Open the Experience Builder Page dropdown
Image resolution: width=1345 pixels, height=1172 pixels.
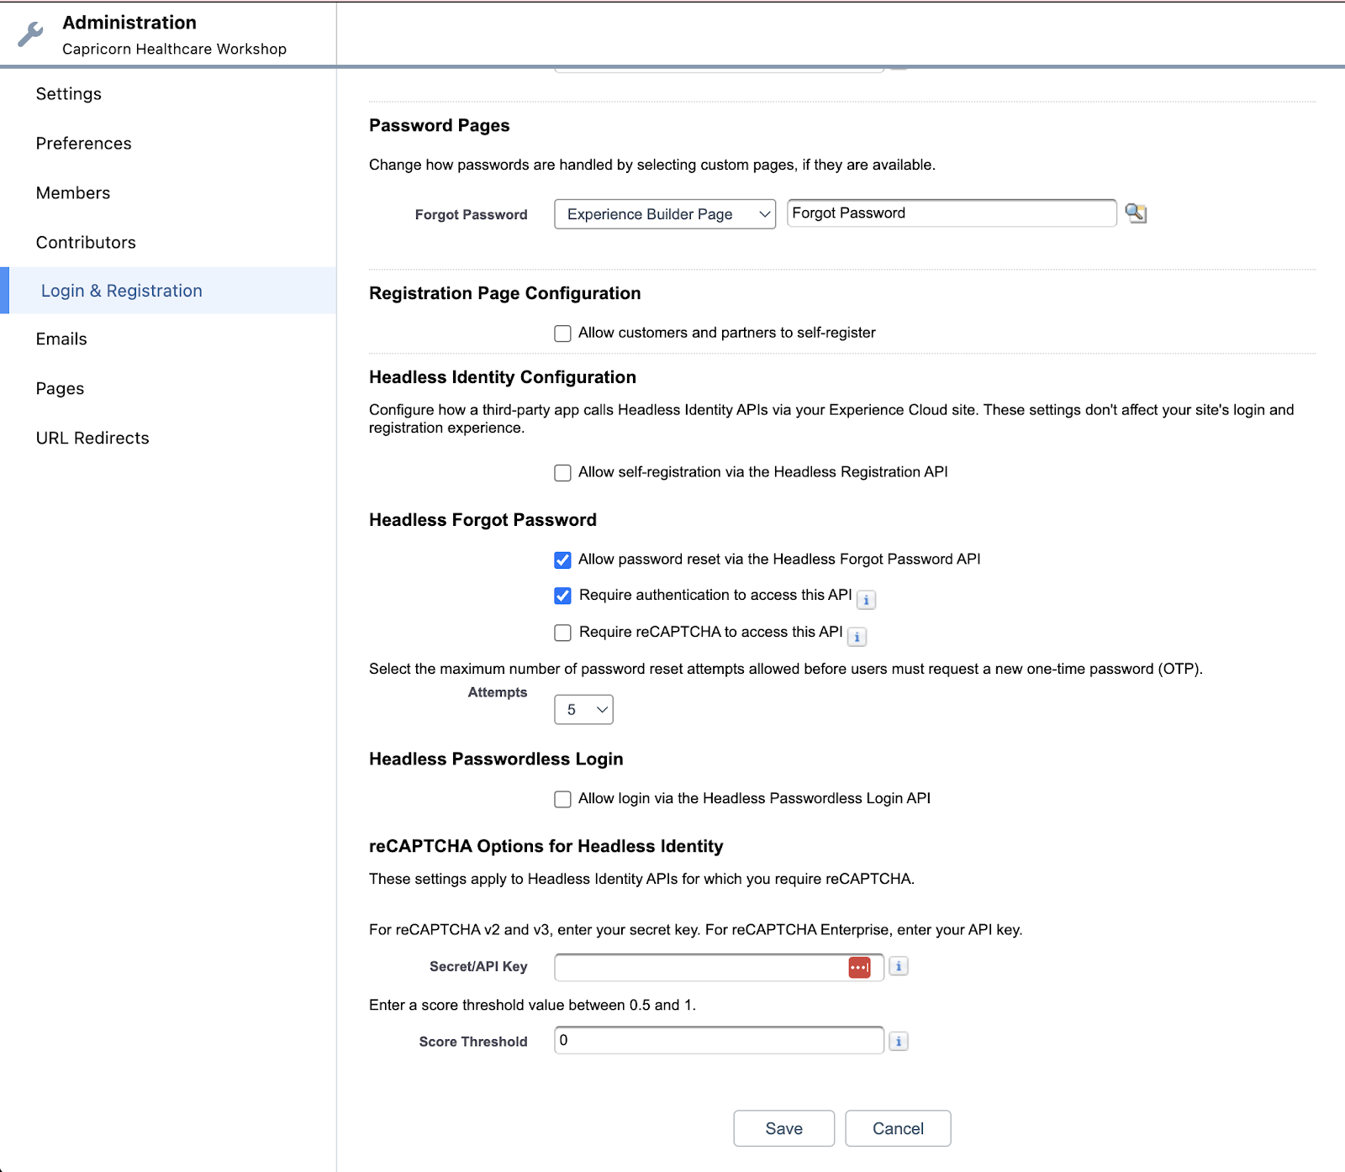point(663,213)
